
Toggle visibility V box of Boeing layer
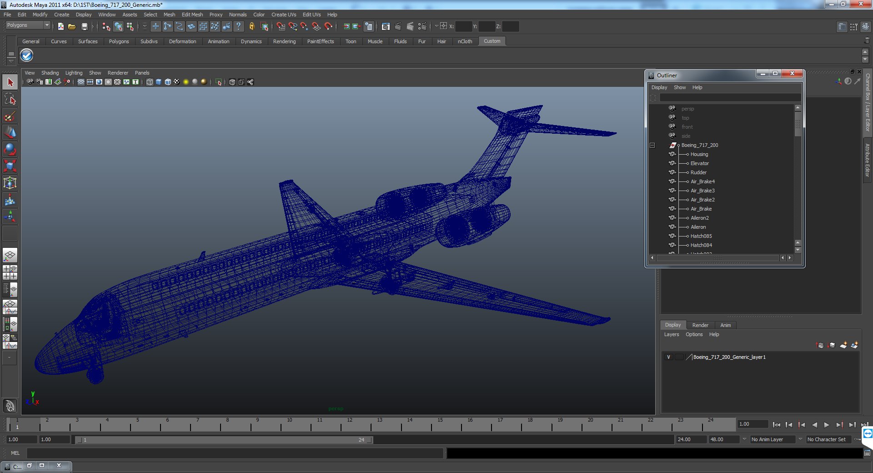click(x=668, y=357)
